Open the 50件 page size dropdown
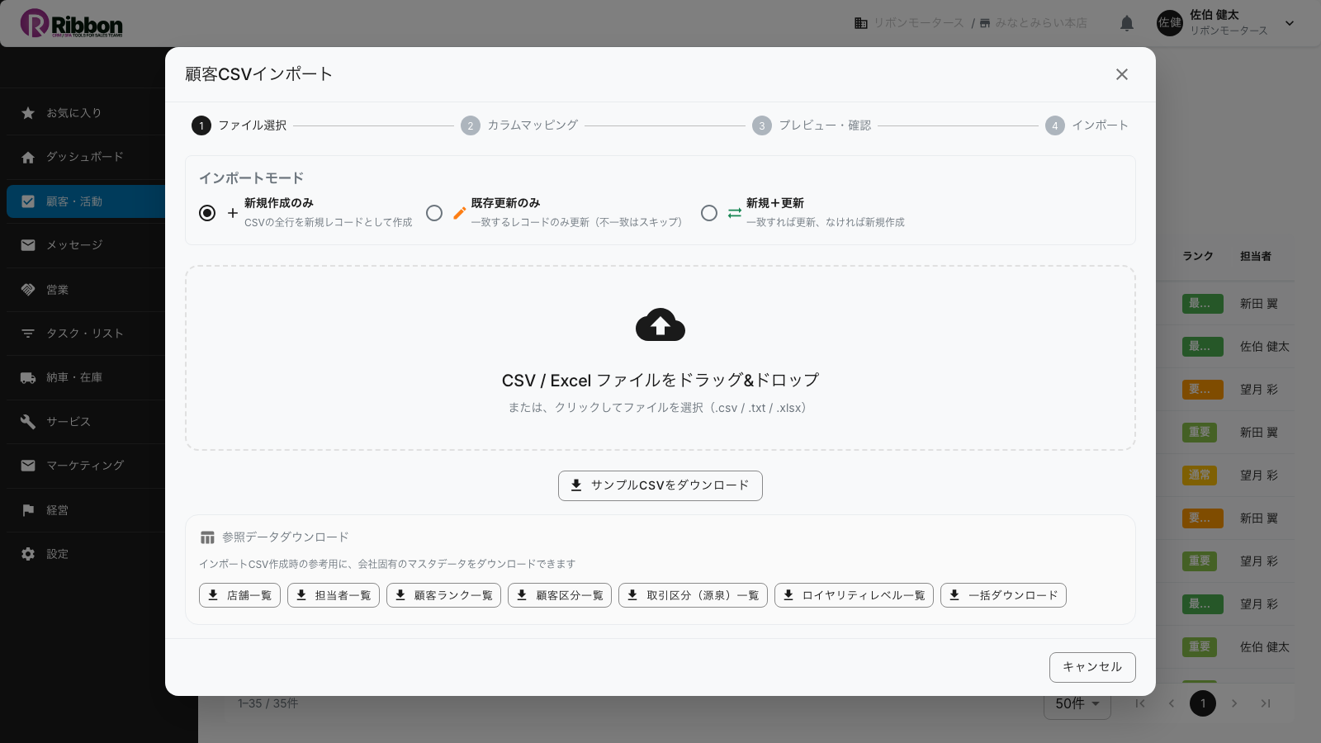Screen dimensions: 1321x743 click(x=1077, y=703)
